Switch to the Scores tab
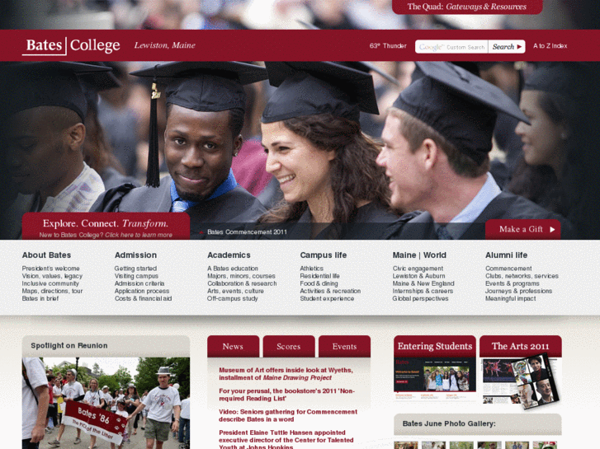 click(289, 346)
